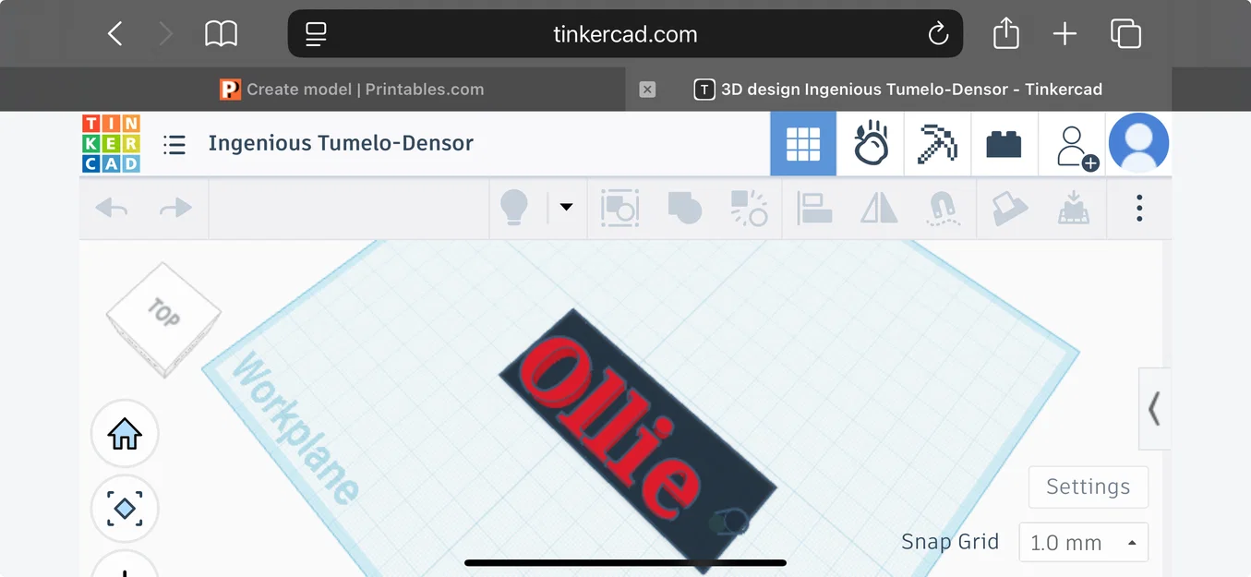Image resolution: width=1251 pixels, height=577 pixels.
Task: Reset to Home view
Action: (x=125, y=434)
